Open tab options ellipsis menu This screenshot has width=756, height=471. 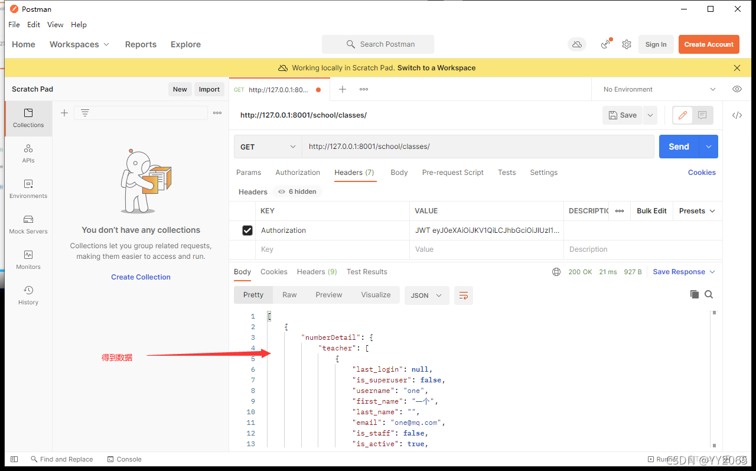[x=364, y=89]
